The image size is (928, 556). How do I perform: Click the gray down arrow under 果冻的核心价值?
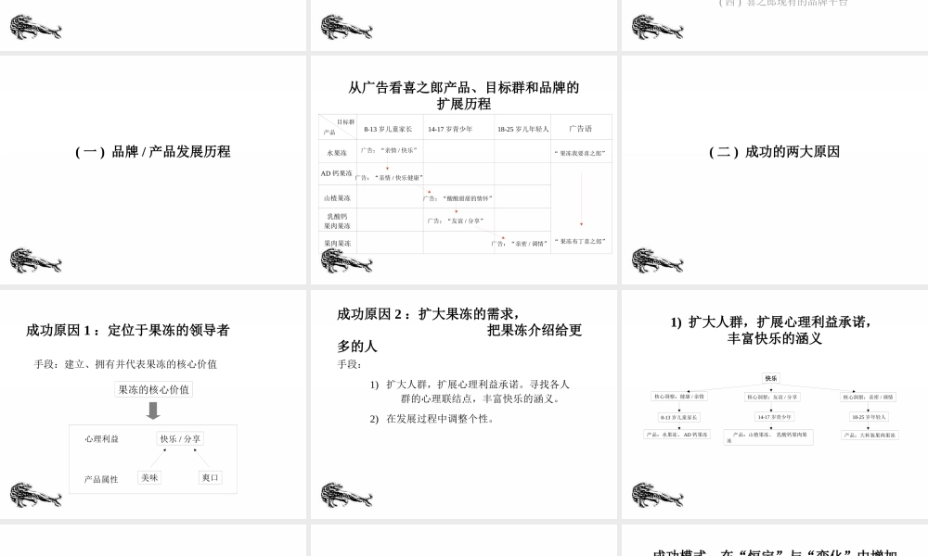(x=153, y=411)
